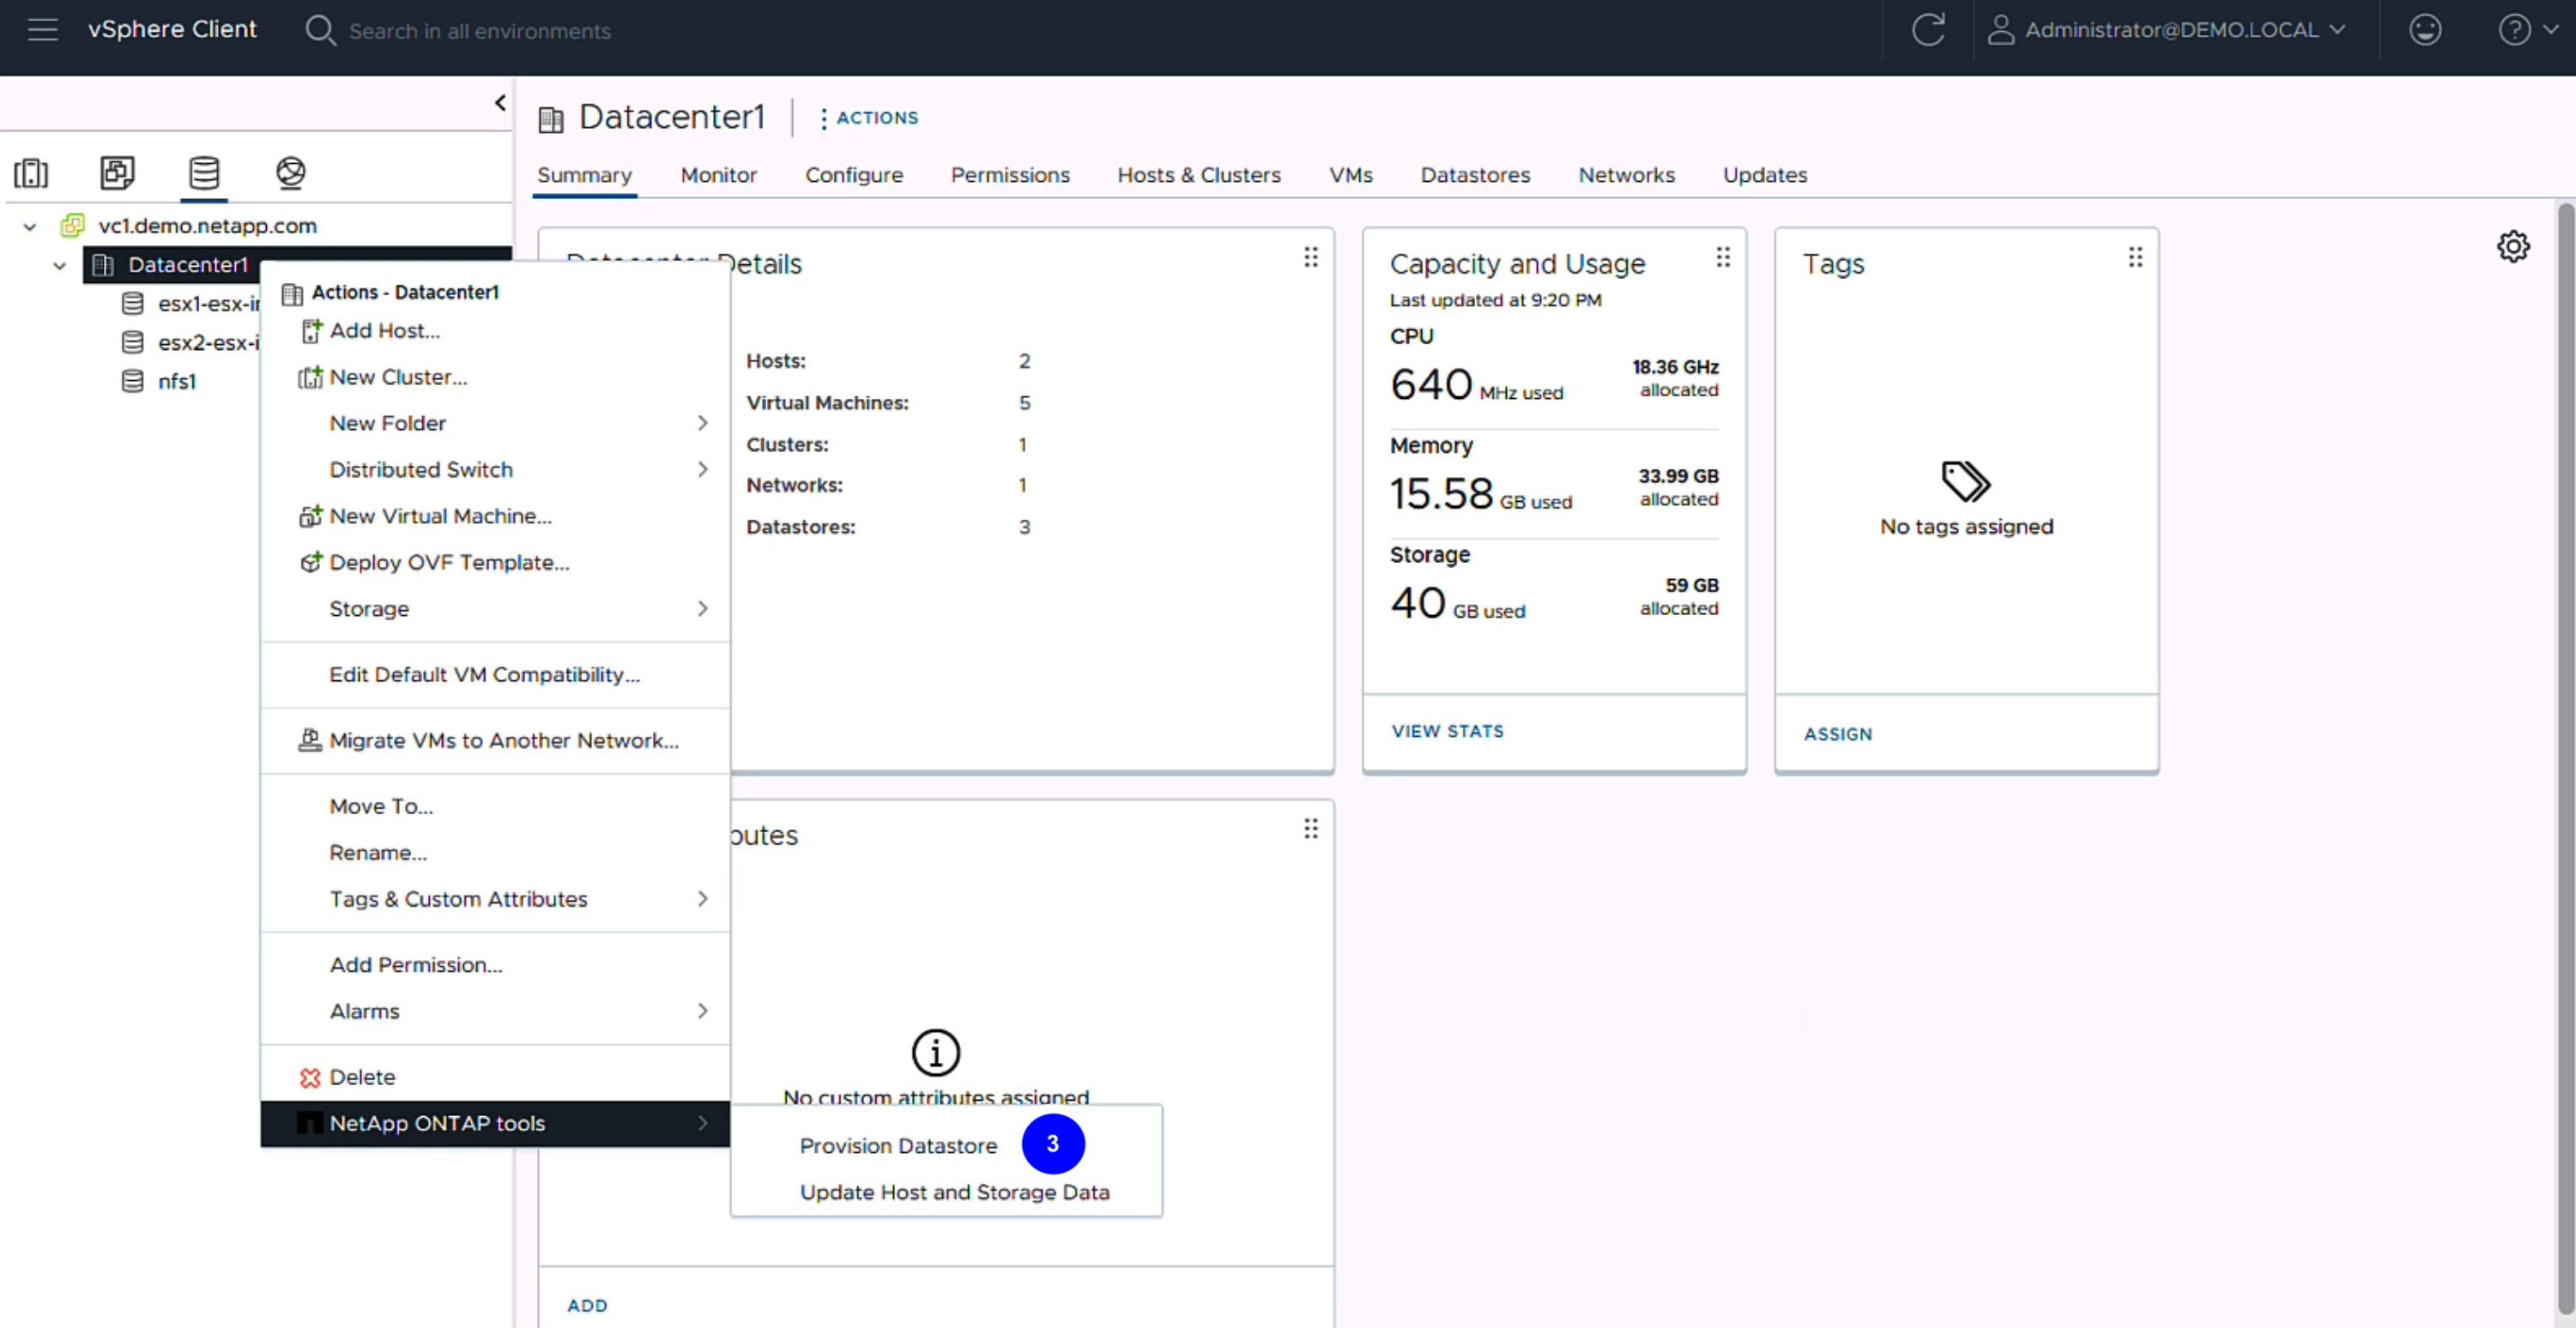
Task: Choose Update Host and Storage Data
Action: coord(954,1192)
